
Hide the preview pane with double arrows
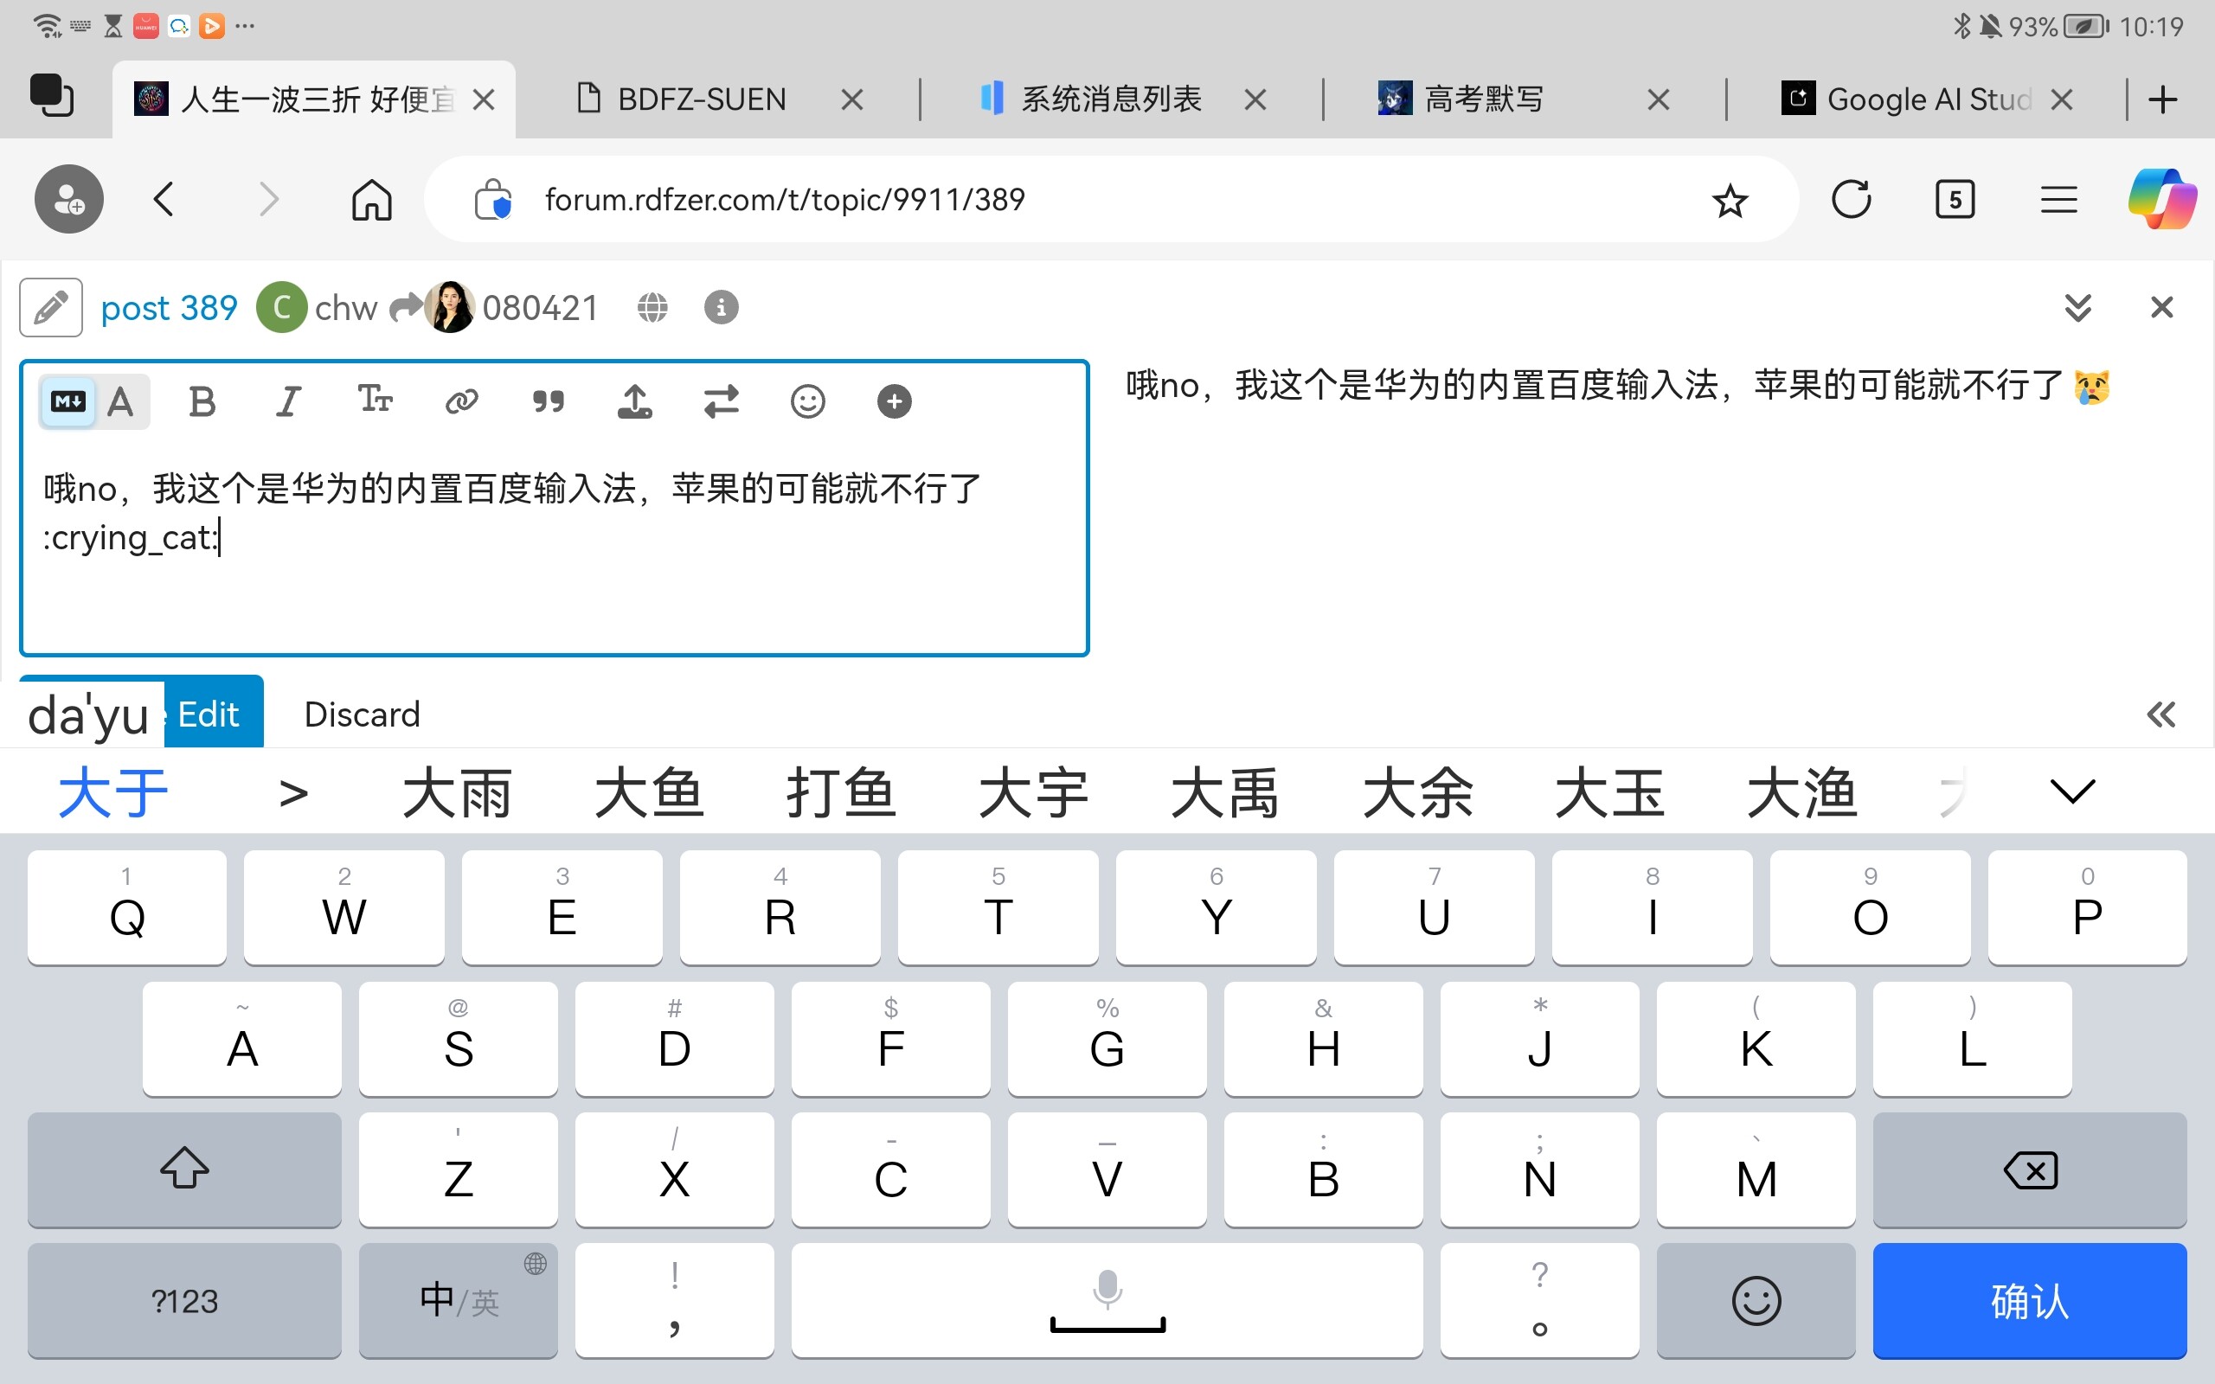pos(2160,714)
